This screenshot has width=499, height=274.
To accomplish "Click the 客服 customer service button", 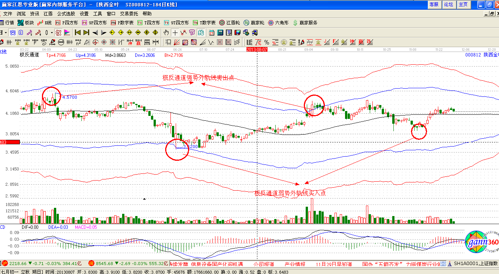I will [434, 4].
